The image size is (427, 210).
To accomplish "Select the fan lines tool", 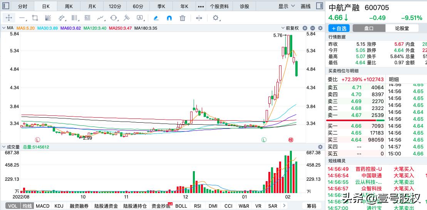I will (48, 18).
